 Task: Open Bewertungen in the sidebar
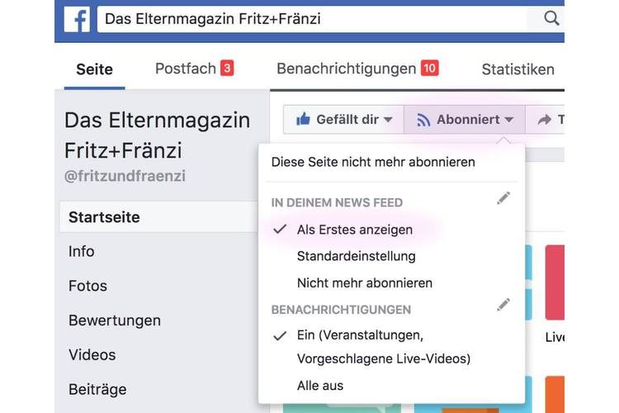click(115, 320)
